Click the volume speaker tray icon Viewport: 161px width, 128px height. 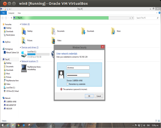pos(144,125)
